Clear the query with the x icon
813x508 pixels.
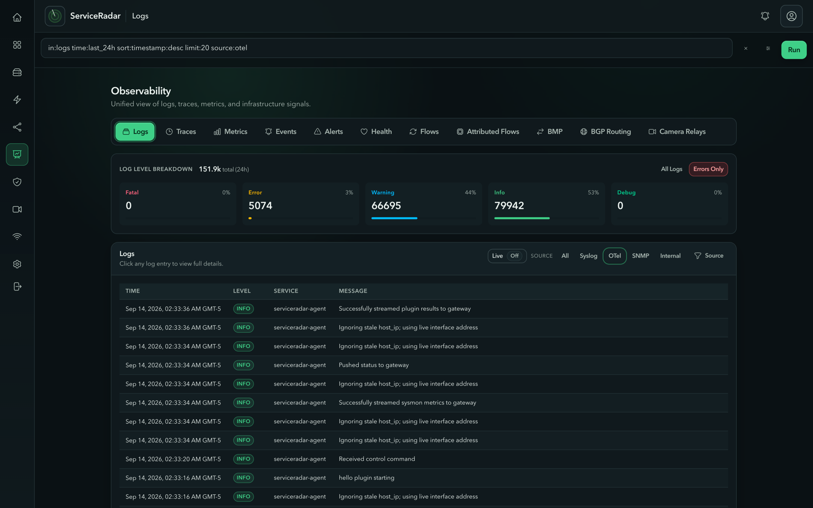tap(746, 49)
